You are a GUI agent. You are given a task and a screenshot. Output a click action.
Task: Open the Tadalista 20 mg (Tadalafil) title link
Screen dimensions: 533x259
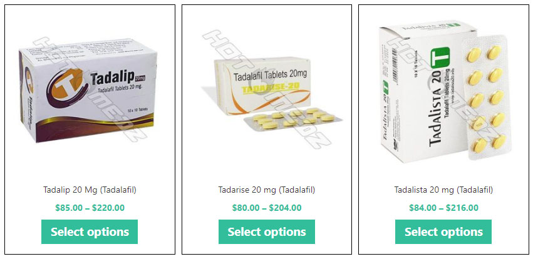(443, 190)
